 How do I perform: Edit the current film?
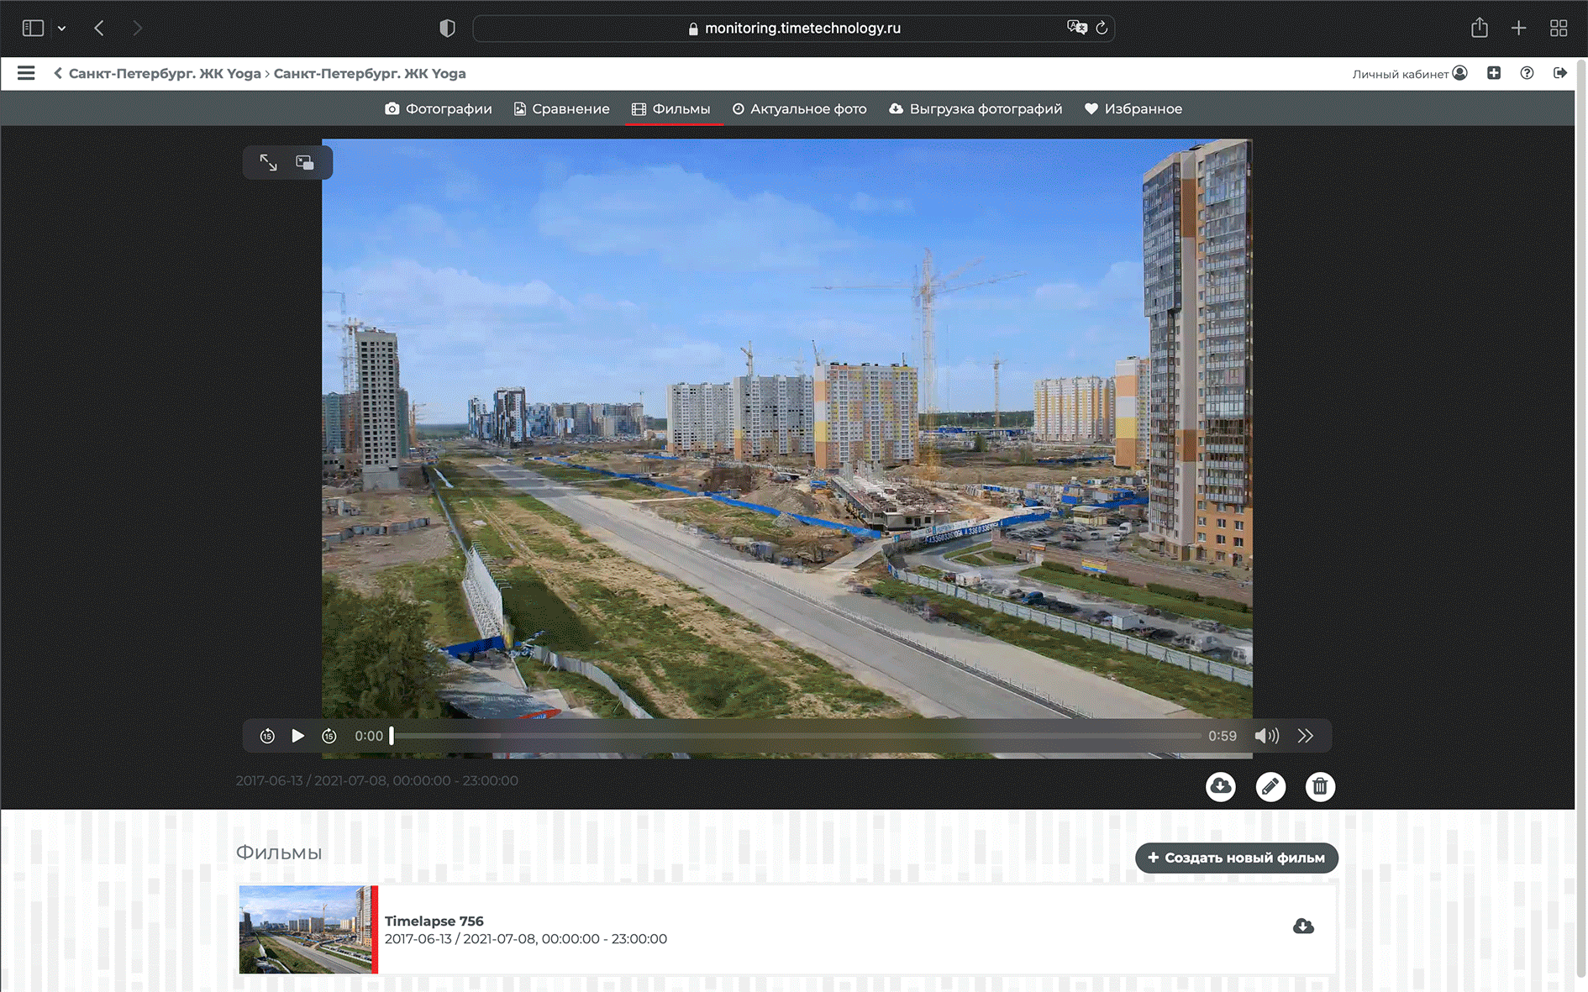point(1270,786)
